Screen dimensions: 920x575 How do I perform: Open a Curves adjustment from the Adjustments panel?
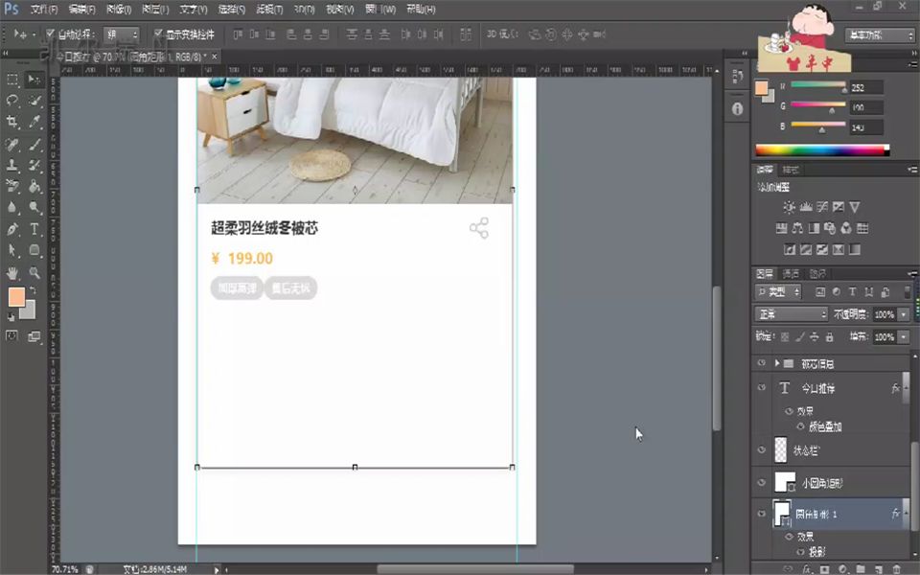pyautogui.click(x=822, y=206)
